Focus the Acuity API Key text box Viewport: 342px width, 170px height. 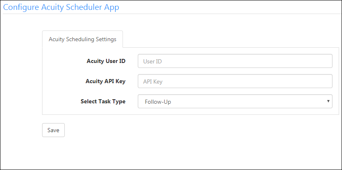pos(235,81)
